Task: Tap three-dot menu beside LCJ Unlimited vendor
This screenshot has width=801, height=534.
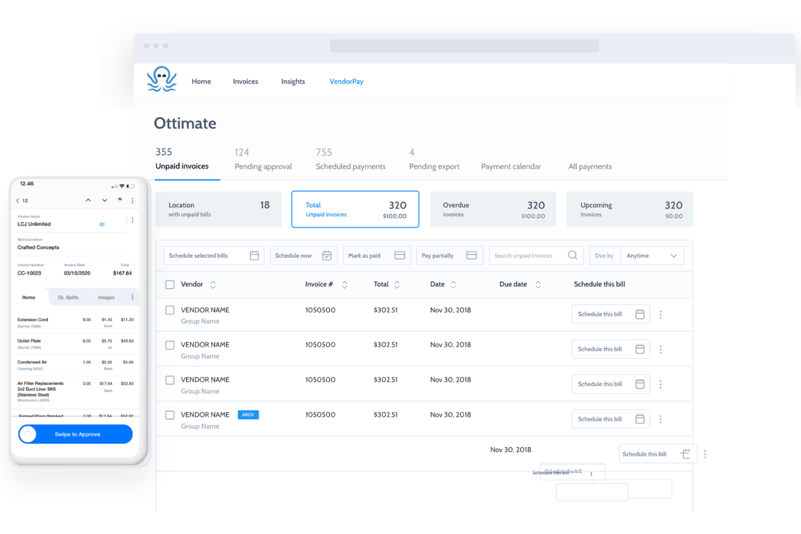Action: 133,220
